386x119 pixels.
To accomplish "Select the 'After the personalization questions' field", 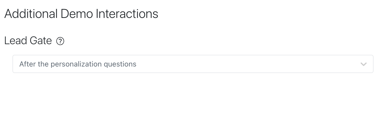I will (193, 64).
